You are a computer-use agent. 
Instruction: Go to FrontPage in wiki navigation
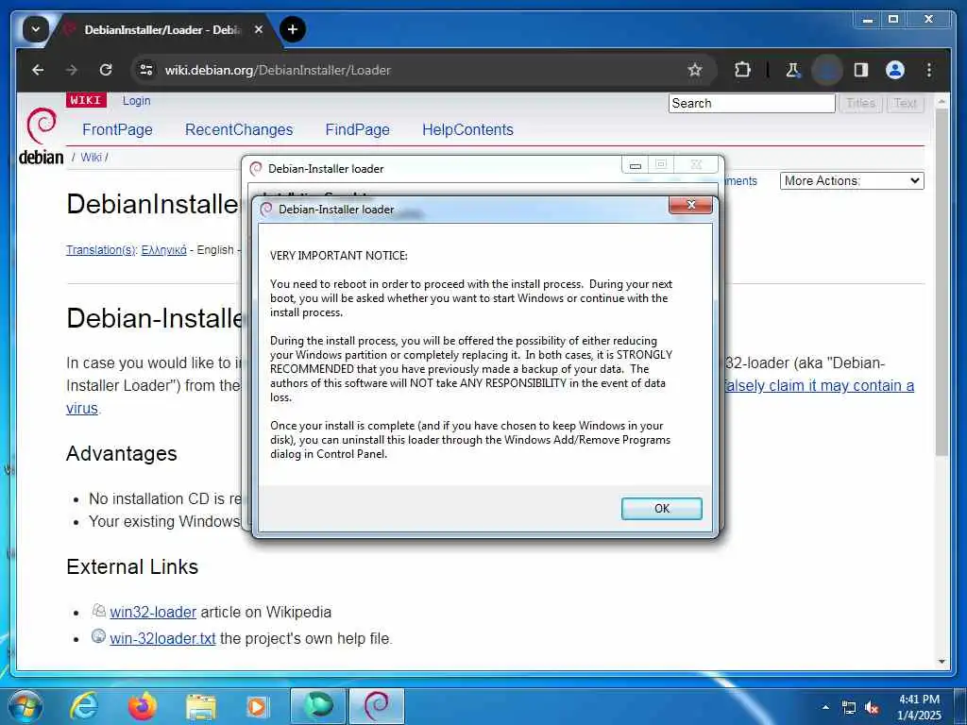pyautogui.click(x=117, y=129)
